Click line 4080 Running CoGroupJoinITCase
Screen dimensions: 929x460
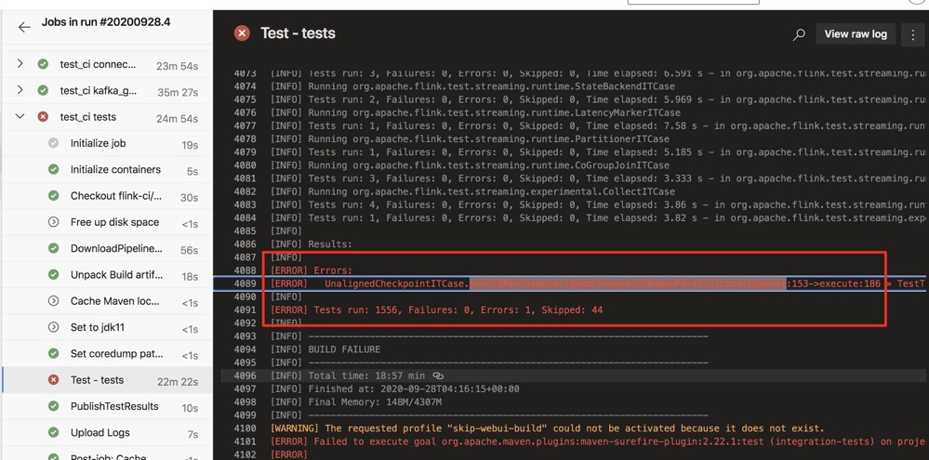pos(470,165)
